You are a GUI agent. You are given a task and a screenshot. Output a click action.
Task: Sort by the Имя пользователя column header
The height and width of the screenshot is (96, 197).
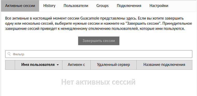(39, 65)
